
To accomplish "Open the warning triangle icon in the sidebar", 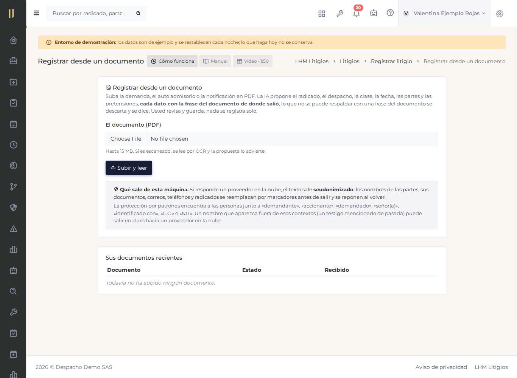I will 13,229.
